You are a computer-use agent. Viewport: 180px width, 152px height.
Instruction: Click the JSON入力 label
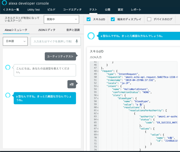click(x=96, y=57)
